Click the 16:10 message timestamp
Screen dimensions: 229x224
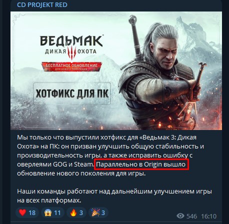pos(209,216)
